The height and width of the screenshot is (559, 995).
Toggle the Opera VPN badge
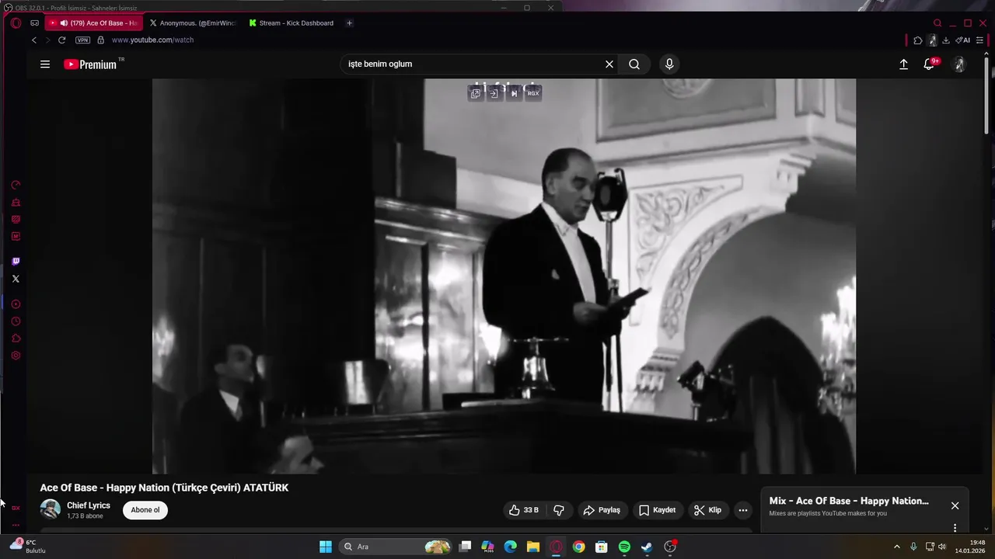click(83, 40)
